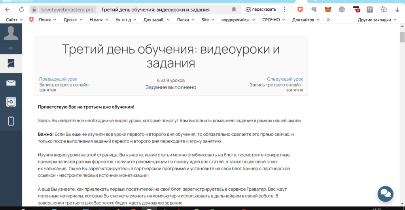The height and width of the screenshot is (210, 405).
Task: Click the vertical scrollbar thumb
Action: (402, 37)
